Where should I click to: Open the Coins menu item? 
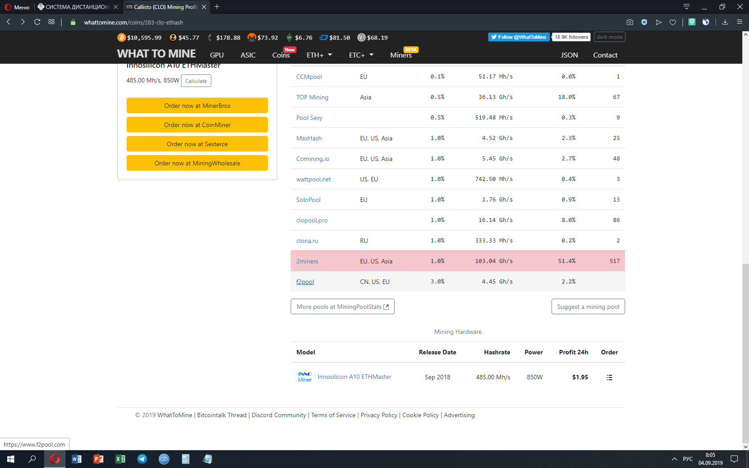(x=281, y=55)
